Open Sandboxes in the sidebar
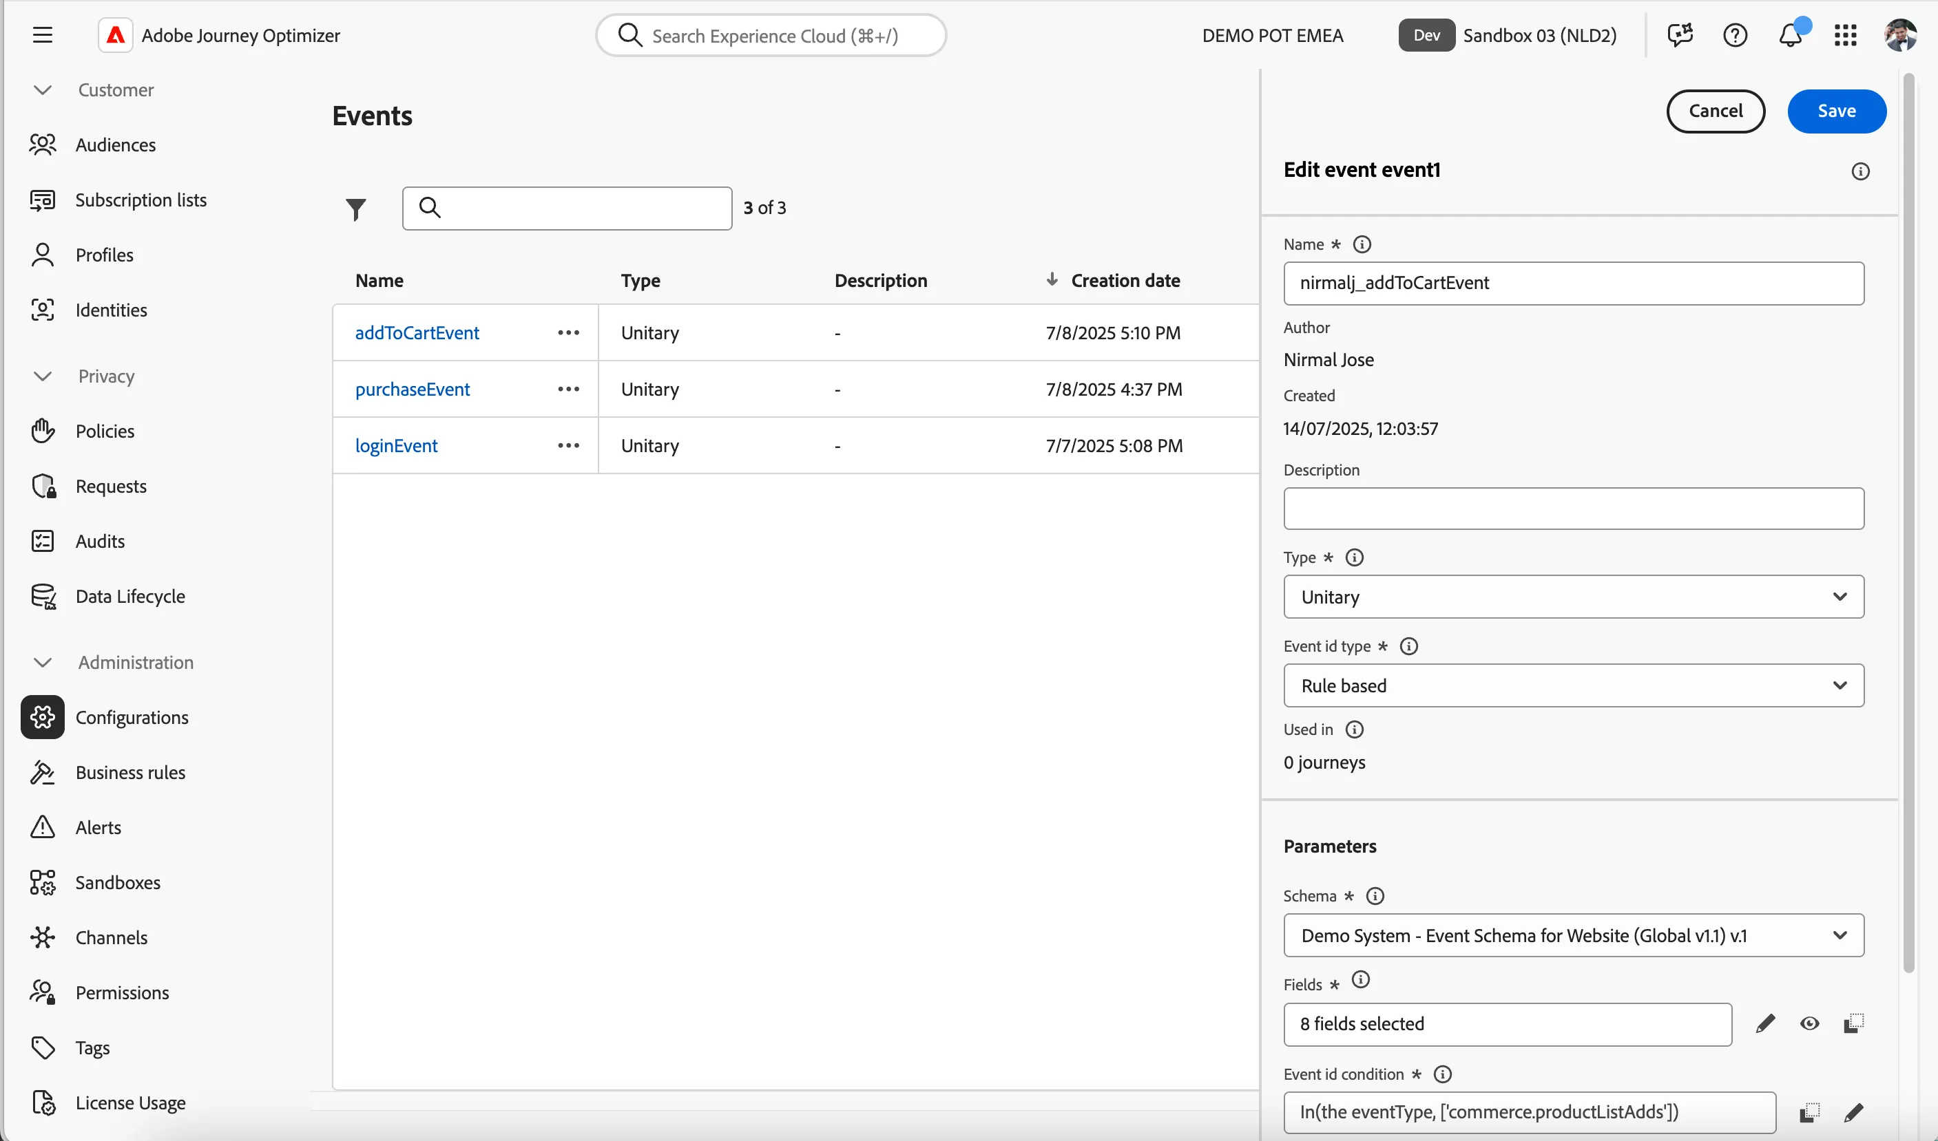1938x1141 pixels. pos(118,883)
